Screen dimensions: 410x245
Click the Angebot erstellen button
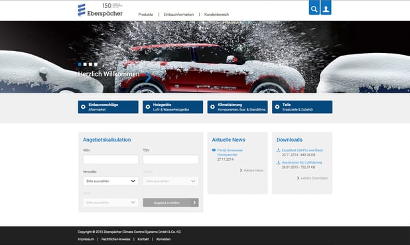pos(171,203)
